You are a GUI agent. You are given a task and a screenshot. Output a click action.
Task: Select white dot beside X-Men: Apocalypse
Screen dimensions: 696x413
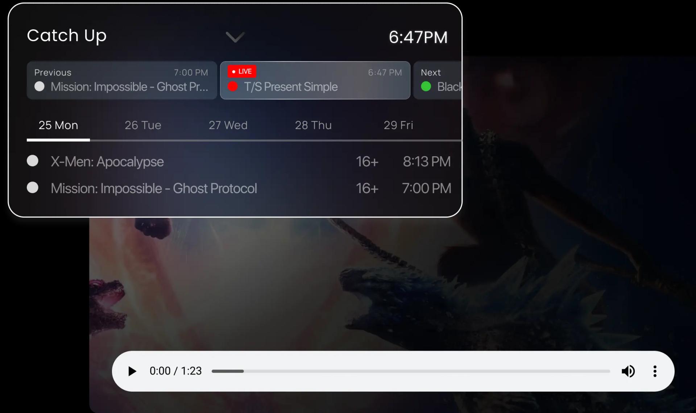point(33,161)
